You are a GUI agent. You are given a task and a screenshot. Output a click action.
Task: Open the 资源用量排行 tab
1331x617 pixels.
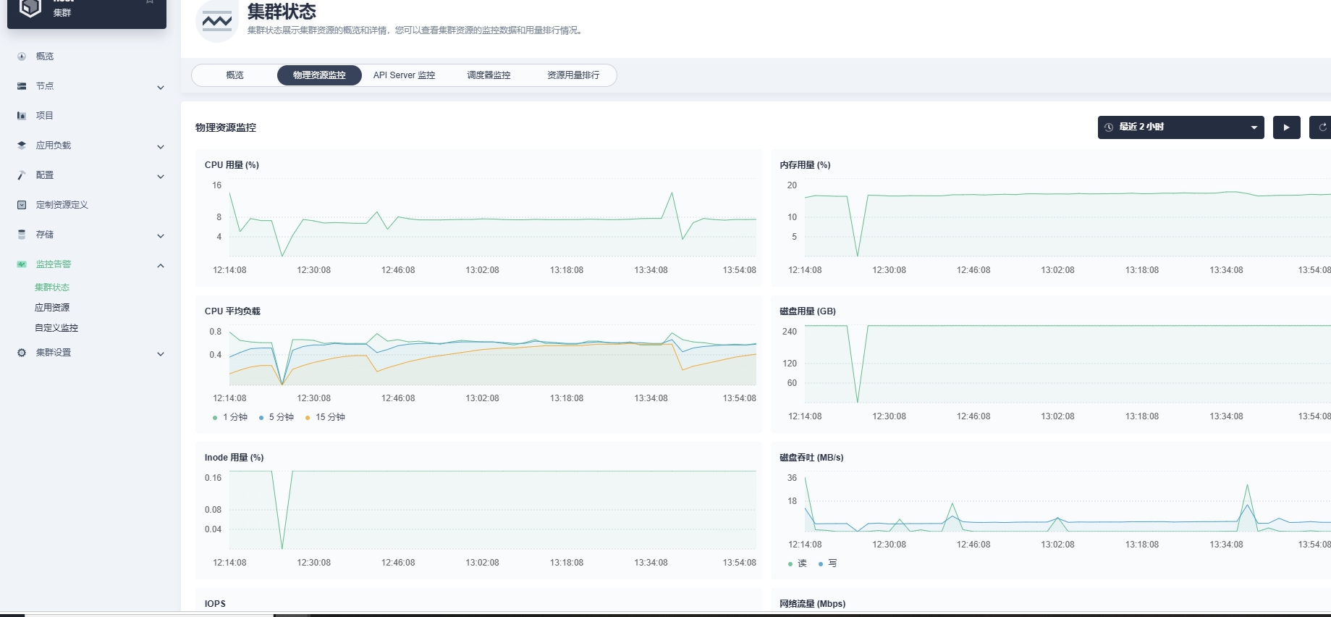[x=573, y=75]
